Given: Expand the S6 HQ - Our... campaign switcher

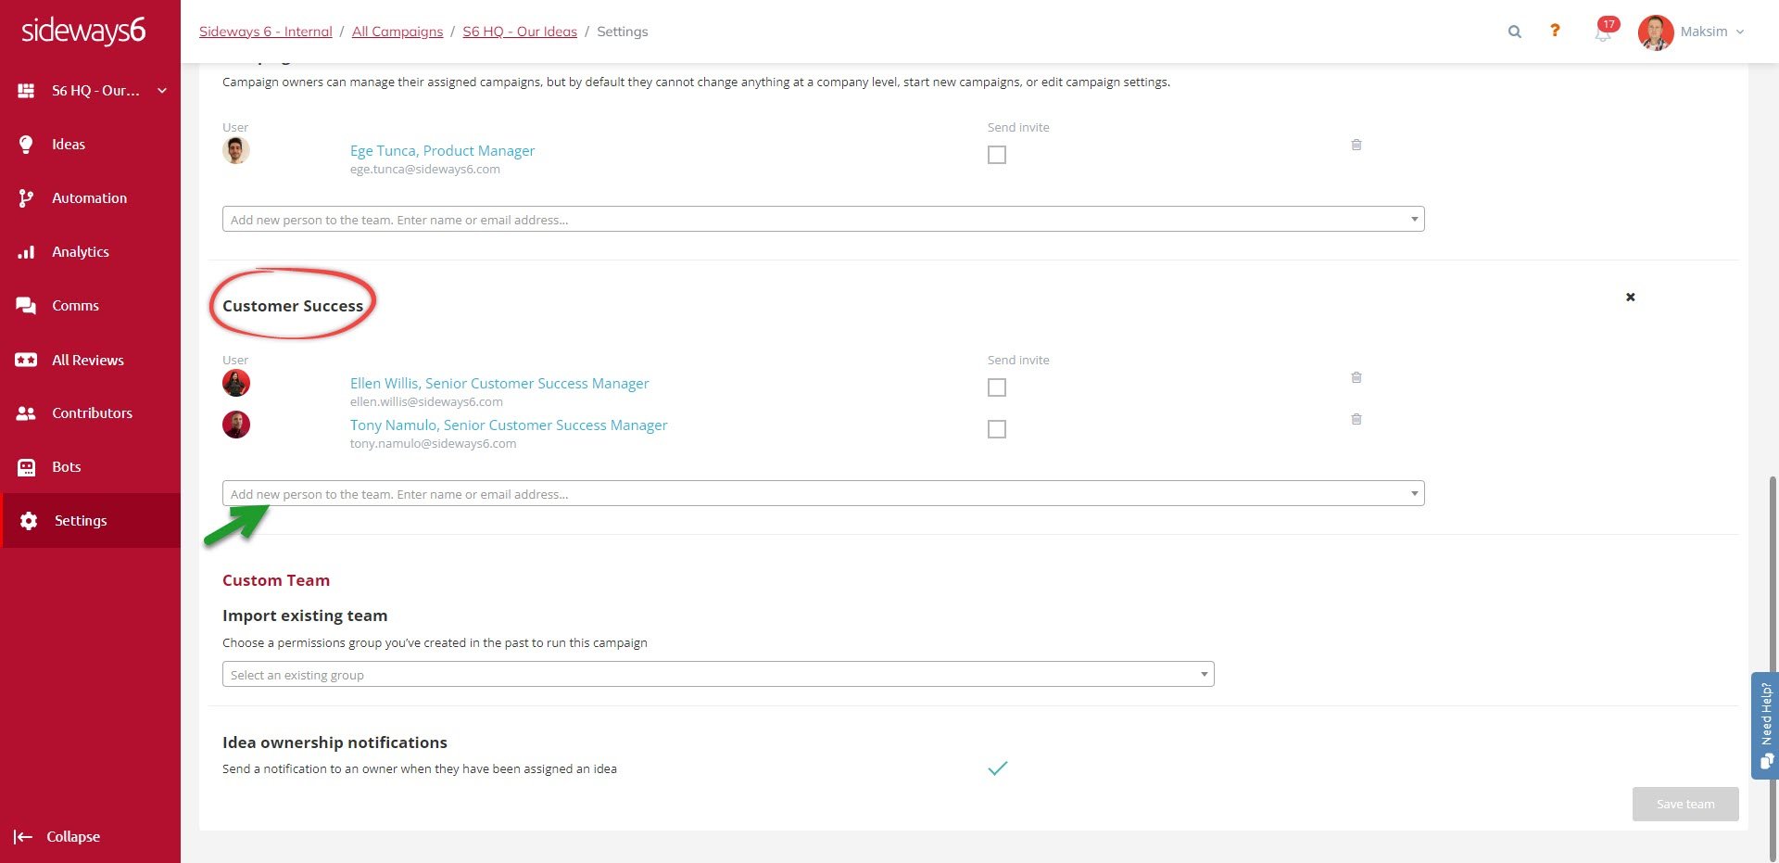Looking at the screenshot, I should 162,91.
